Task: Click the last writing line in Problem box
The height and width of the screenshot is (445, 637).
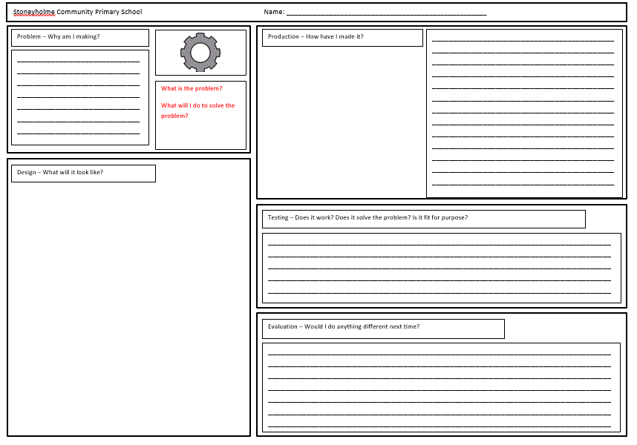Action: [x=78, y=133]
